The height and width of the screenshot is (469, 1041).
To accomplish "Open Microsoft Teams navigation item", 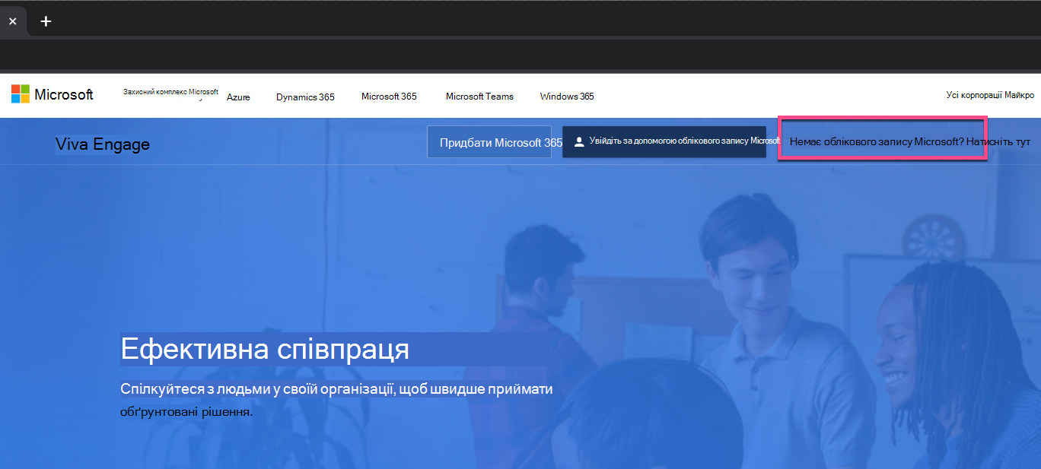I will 479,97.
